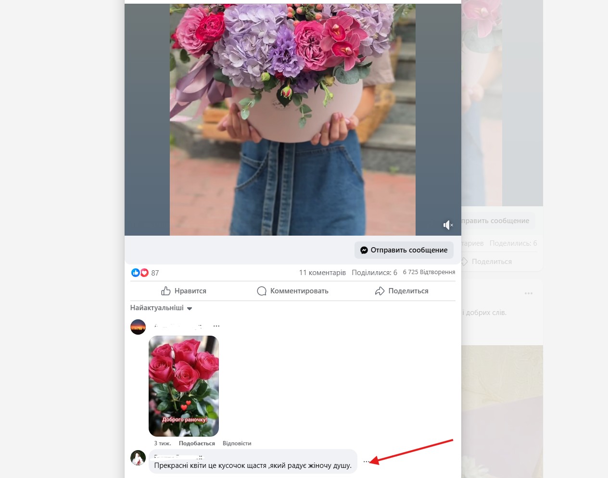This screenshot has width=608, height=478.
Task: Click the red heart reaction icon
Action: (x=144, y=273)
